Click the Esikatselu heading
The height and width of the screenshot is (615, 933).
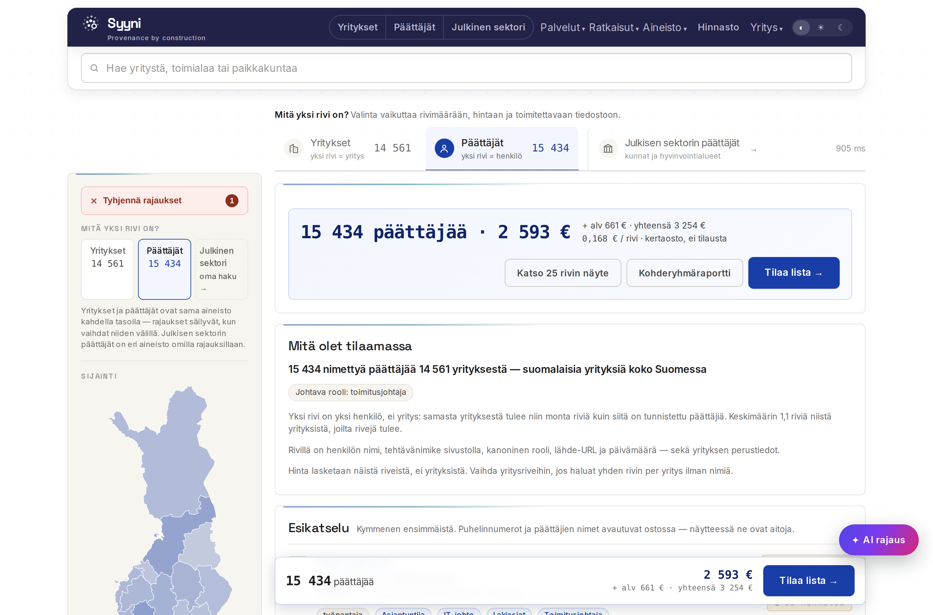point(318,528)
